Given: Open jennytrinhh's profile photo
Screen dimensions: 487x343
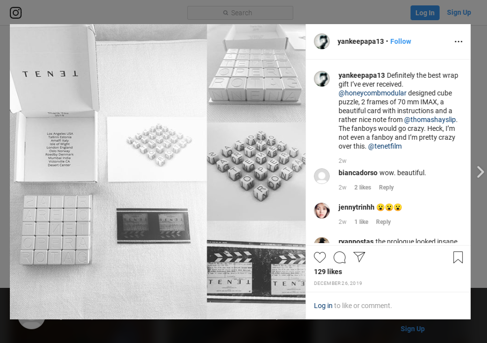Looking at the screenshot, I should click(322, 211).
